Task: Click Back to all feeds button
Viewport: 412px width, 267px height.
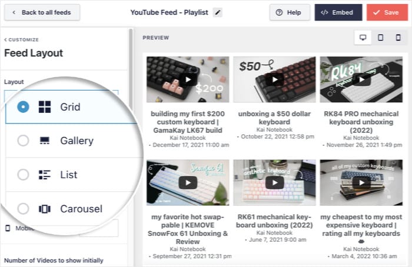Action: point(42,12)
